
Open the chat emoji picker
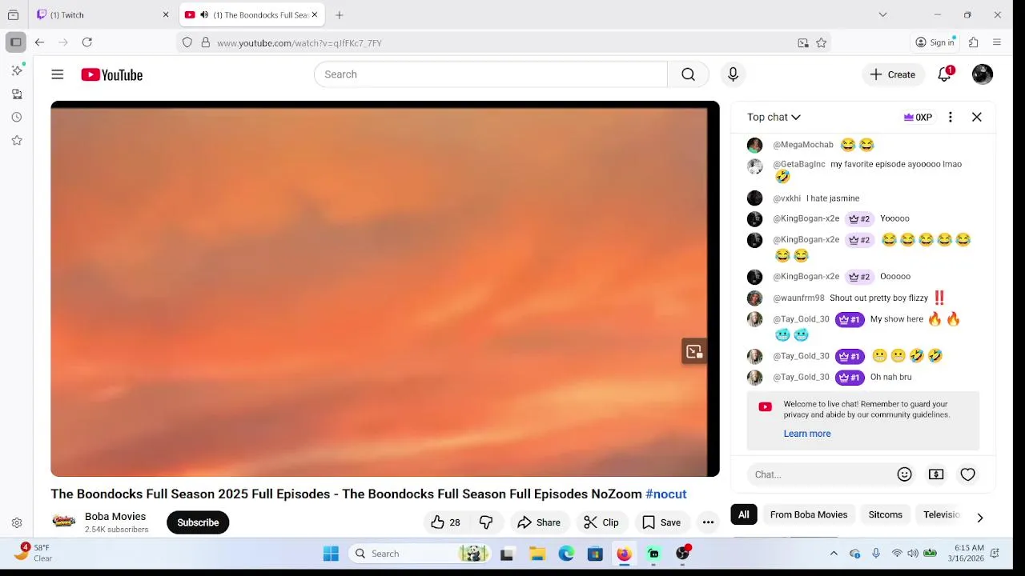pyautogui.click(x=905, y=474)
